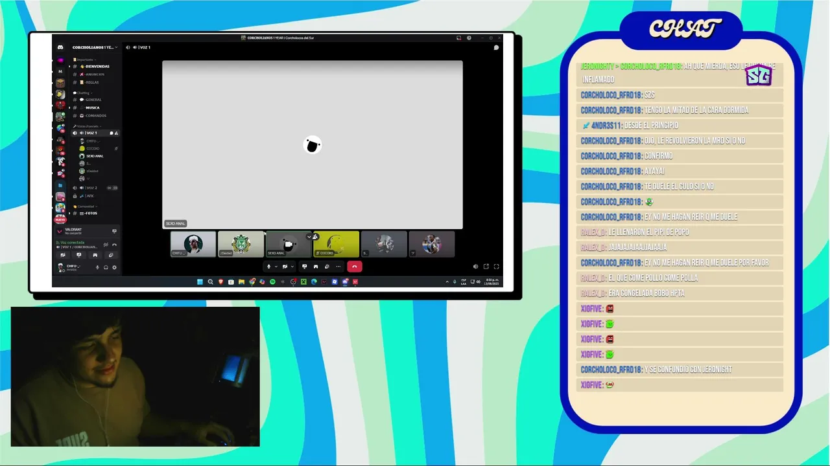Collapse the Voice channels category

(88, 126)
